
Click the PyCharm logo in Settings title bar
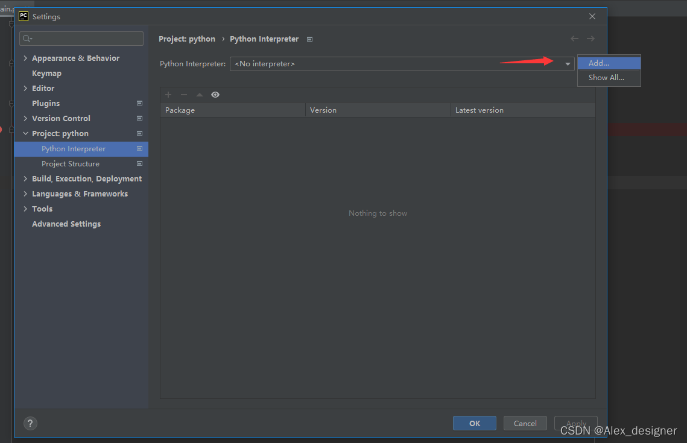point(23,16)
